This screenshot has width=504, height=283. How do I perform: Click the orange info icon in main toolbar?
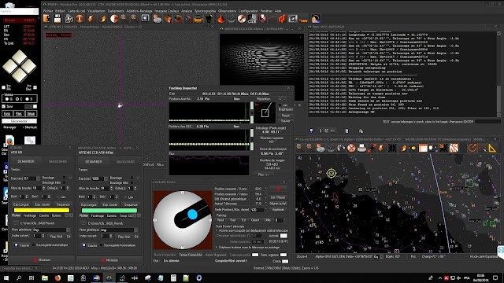[80, 19]
